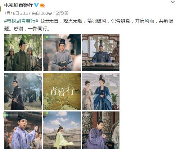Screen dimensions: 175x151
Task: Open the #电视剧青簪行# hashtag link
Action: (x=21, y=21)
